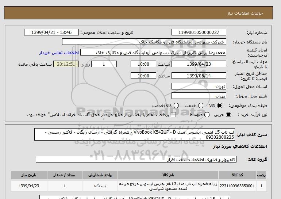
Task: Click the unit cell دستگاه
Action: coord(100,186)
